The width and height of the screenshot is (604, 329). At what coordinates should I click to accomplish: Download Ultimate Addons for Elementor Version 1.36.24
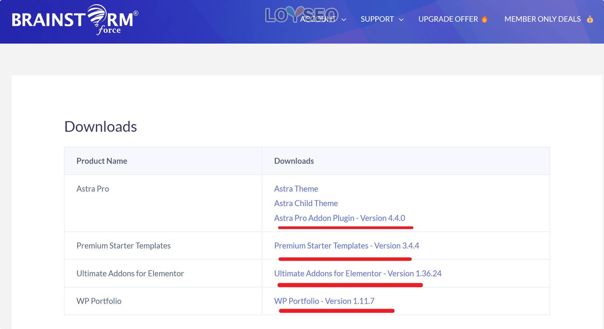point(358,273)
